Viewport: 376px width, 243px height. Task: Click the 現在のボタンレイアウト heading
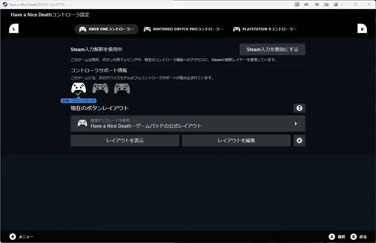pyautogui.click(x=100, y=108)
